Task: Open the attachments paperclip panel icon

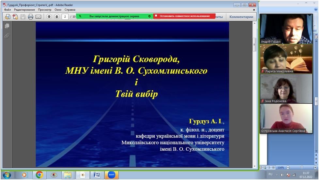Action: pos(7,36)
